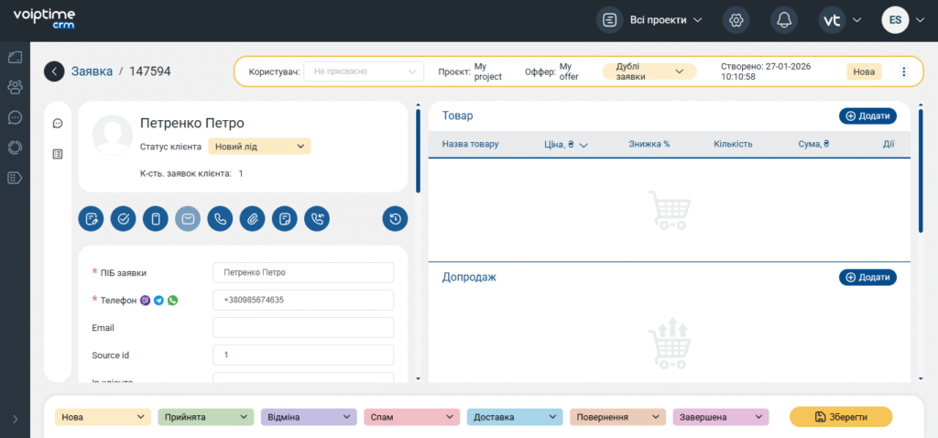Expand the Дублі заявки dropdown
Screen dimensions: 938x438
(x=649, y=71)
